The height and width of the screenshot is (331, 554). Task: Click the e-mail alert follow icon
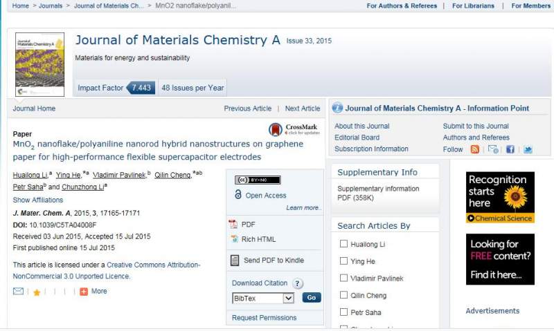coord(493,149)
